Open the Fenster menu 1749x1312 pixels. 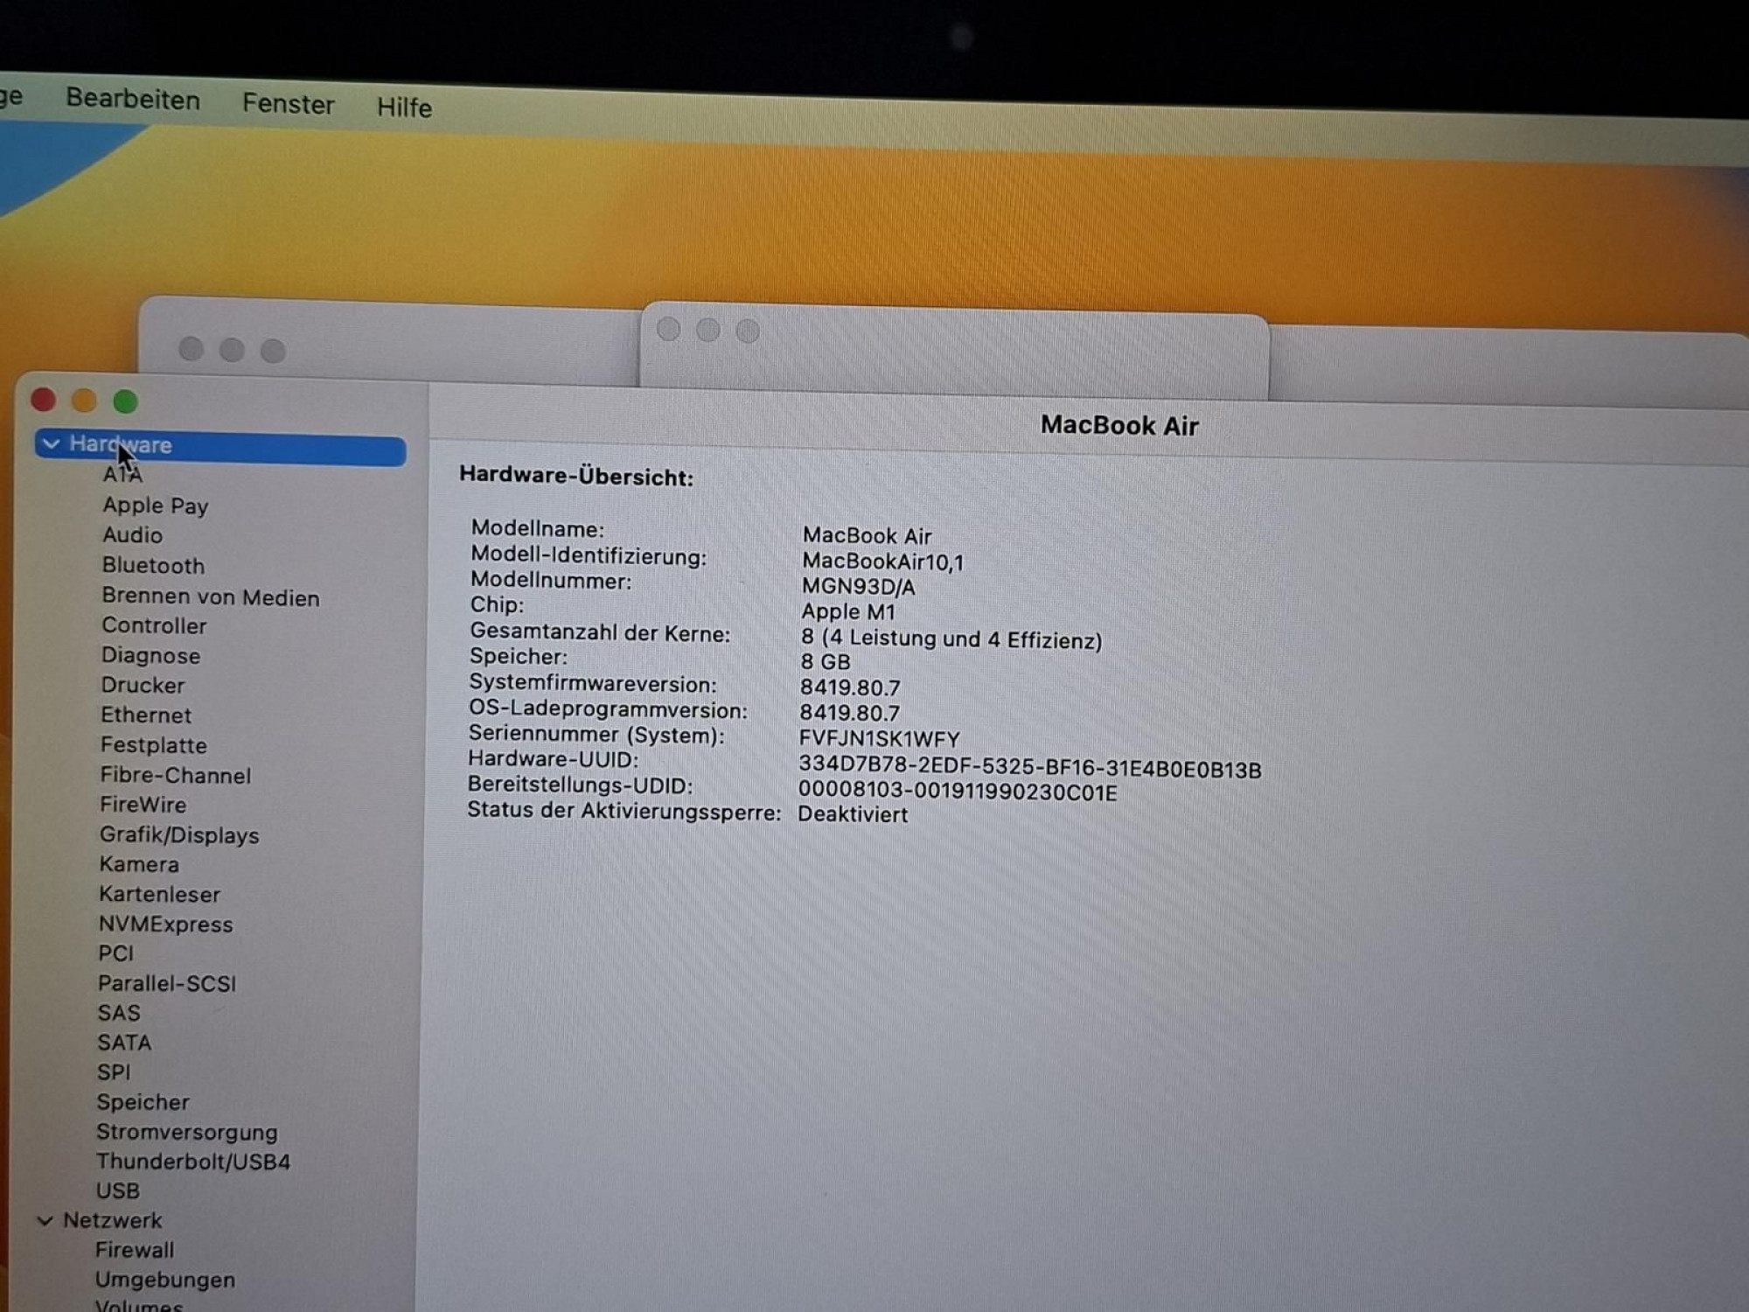click(x=289, y=103)
